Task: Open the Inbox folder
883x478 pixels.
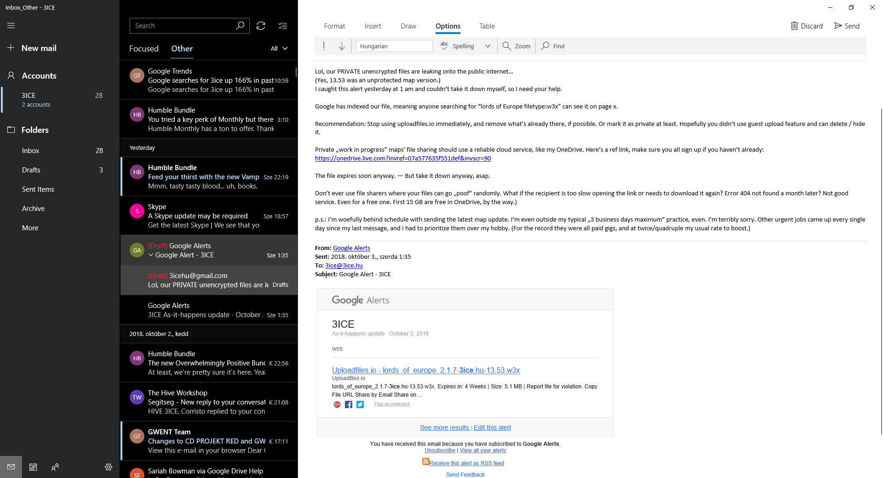Action: [60, 151]
